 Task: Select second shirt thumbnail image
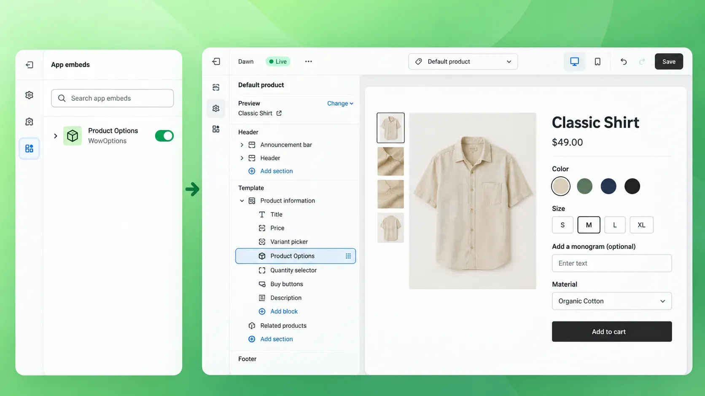[x=390, y=161]
